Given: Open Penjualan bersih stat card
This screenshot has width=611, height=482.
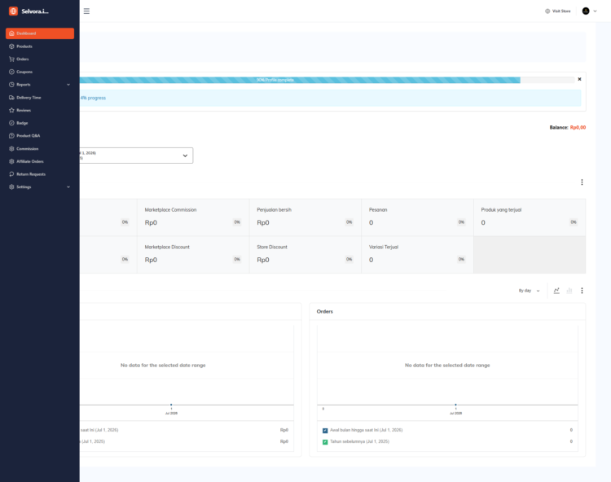Looking at the screenshot, I should 305,217.
